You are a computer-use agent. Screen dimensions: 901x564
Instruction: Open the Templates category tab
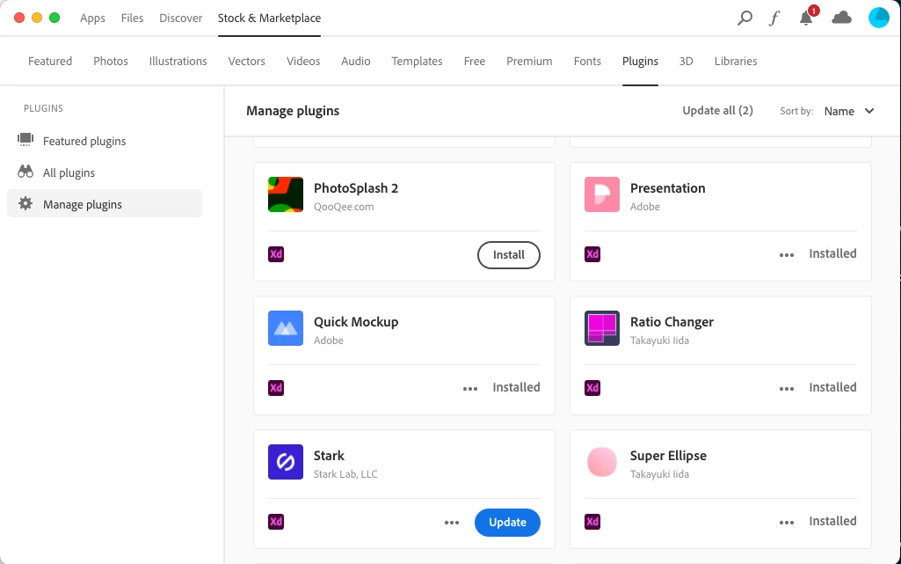pyautogui.click(x=418, y=61)
